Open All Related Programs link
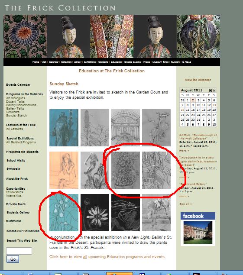This screenshot has height=275, width=243. [21, 142]
